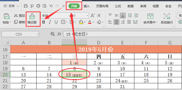Image resolution: width=182 pixels, height=90 pixels.
Task: Click the Copy (复制) button
Action: click(x=19, y=22)
